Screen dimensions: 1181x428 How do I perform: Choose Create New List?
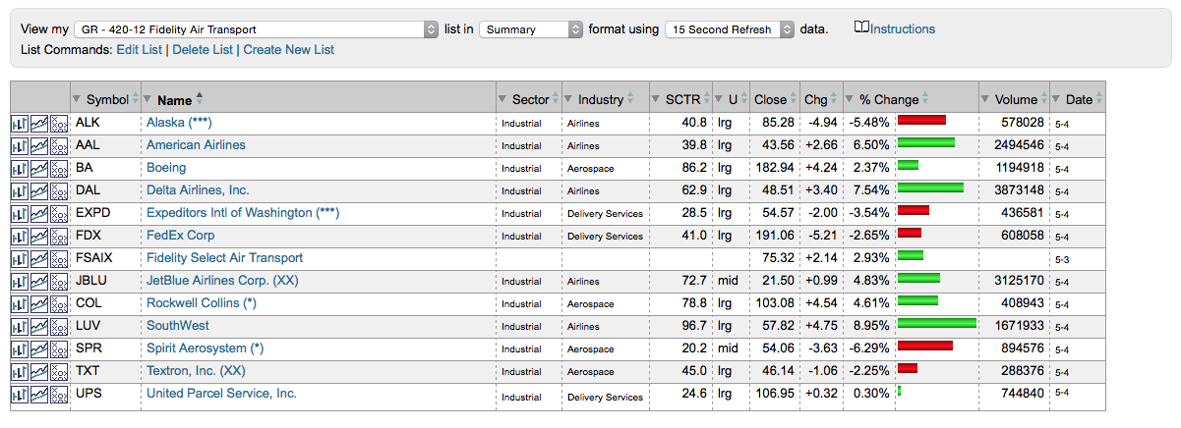tap(289, 49)
